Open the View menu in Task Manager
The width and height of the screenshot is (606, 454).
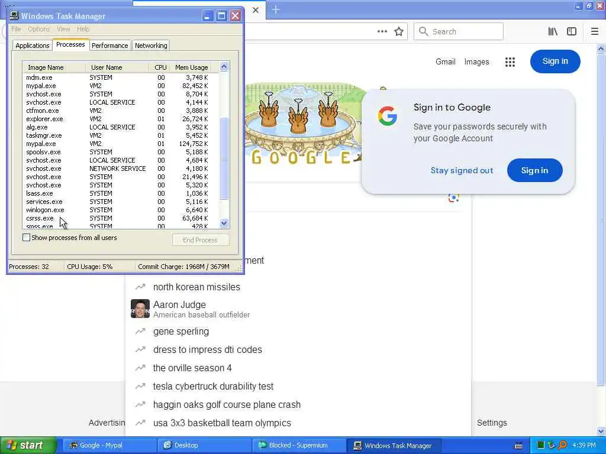click(63, 29)
